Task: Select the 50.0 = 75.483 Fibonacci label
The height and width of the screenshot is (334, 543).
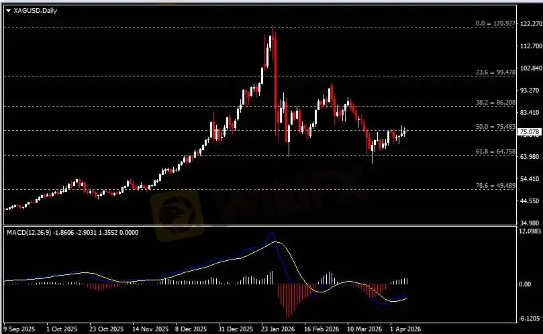Action: tap(495, 127)
